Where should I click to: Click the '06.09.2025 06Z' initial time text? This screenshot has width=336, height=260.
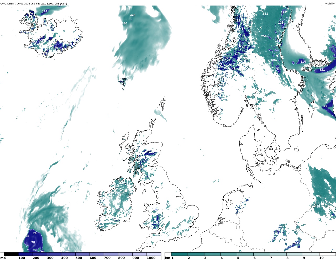[x=26, y=3]
